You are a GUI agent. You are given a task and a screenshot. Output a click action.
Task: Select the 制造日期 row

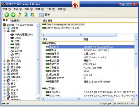(90, 54)
